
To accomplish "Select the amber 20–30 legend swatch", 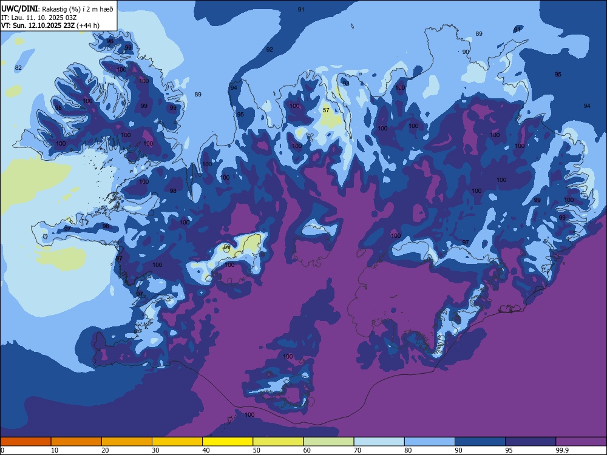I will click(x=127, y=442).
